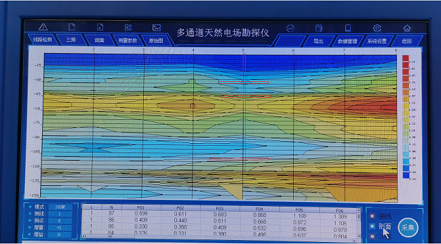Viewport: 441px width, 244px height.
Task: Click the home icon above 返回
Action: (406, 28)
